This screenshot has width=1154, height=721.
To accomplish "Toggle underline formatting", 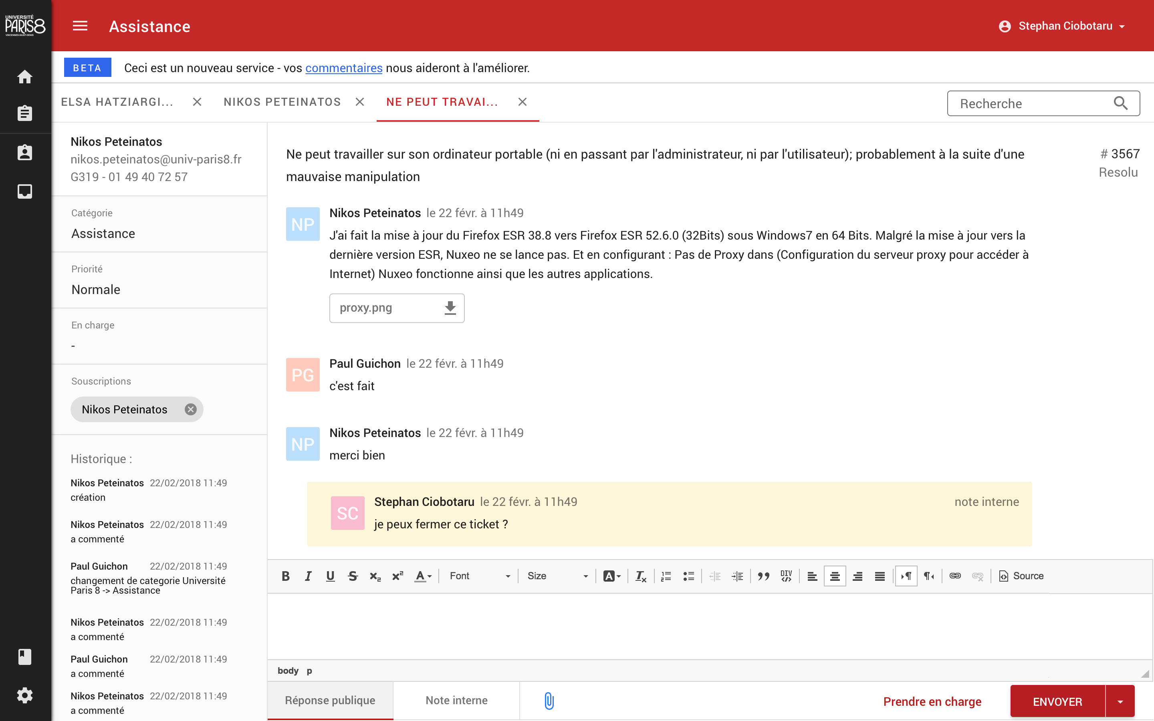I will click(330, 576).
